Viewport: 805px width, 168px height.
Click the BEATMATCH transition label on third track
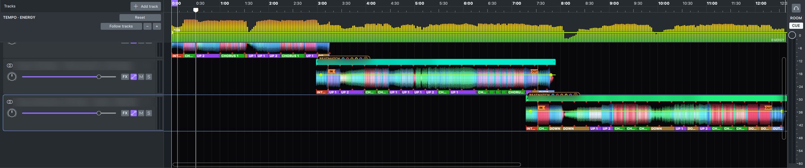coord(539,95)
